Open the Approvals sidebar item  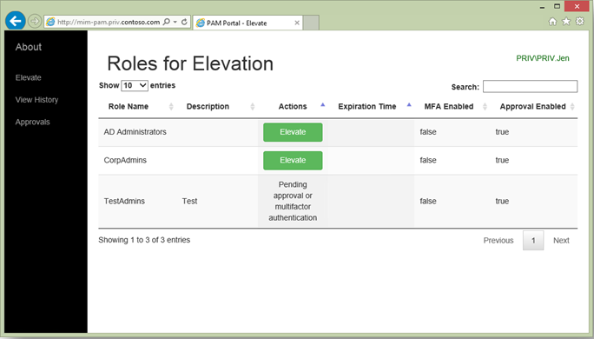[x=33, y=122]
